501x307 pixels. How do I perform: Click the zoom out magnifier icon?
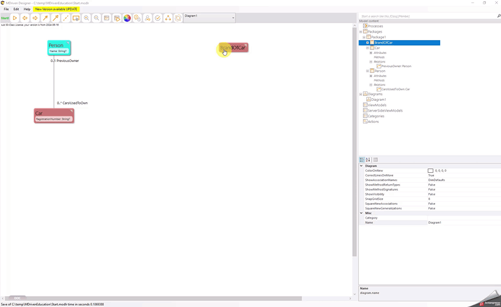tap(96, 18)
